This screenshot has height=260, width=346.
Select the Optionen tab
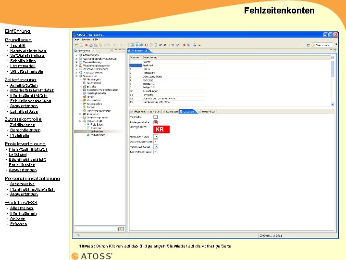point(187,112)
